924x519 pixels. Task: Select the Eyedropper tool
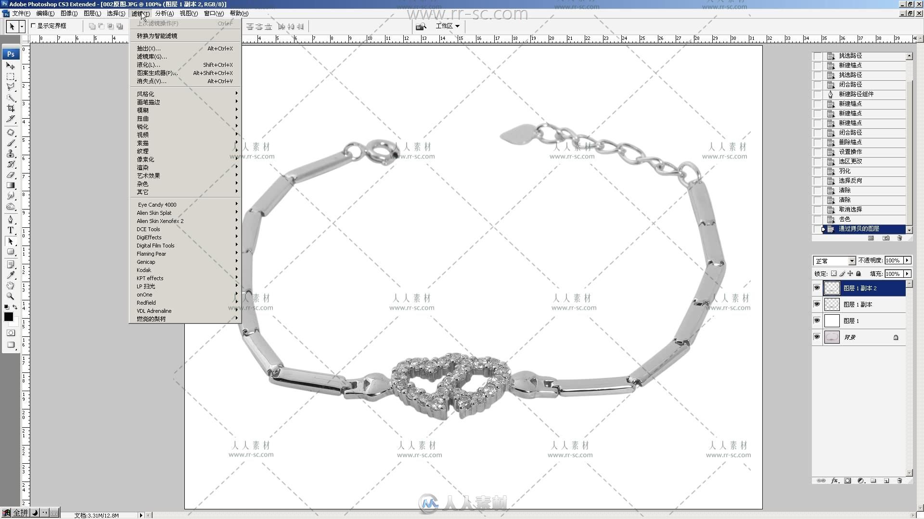[11, 275]
